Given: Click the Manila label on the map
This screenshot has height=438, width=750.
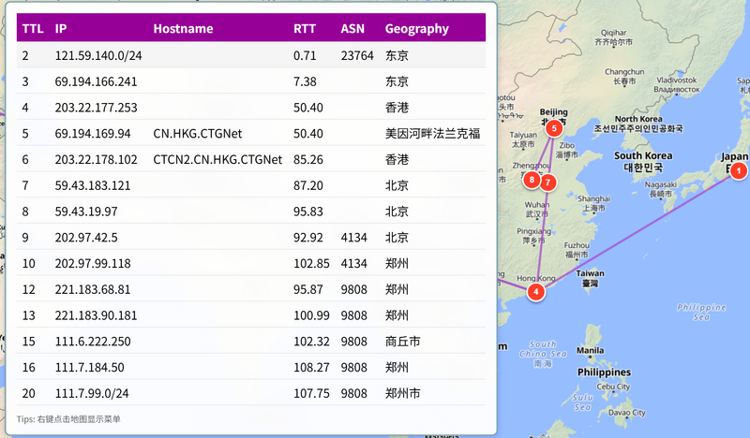Looking at the screenshot, I should coord(590,351).
